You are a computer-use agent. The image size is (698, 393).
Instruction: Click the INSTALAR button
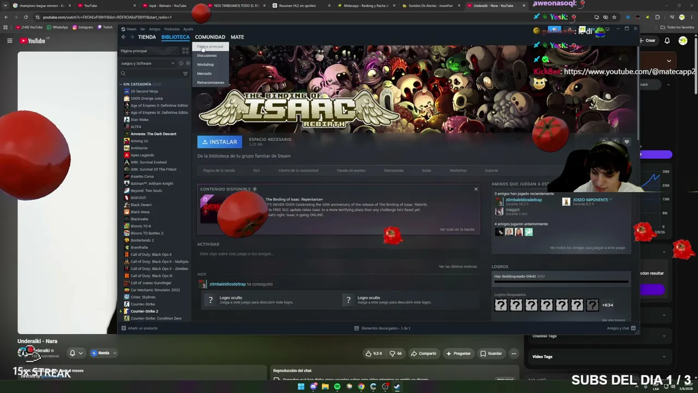click(x=220, y=142)
